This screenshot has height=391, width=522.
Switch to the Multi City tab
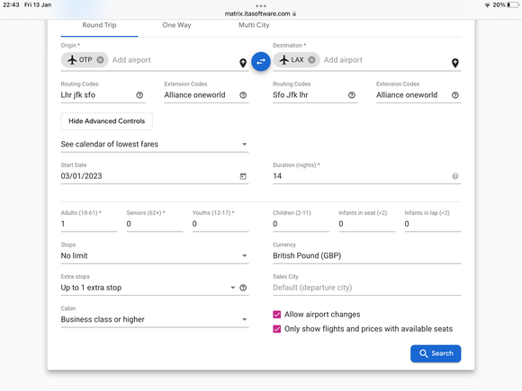(254, 25)
